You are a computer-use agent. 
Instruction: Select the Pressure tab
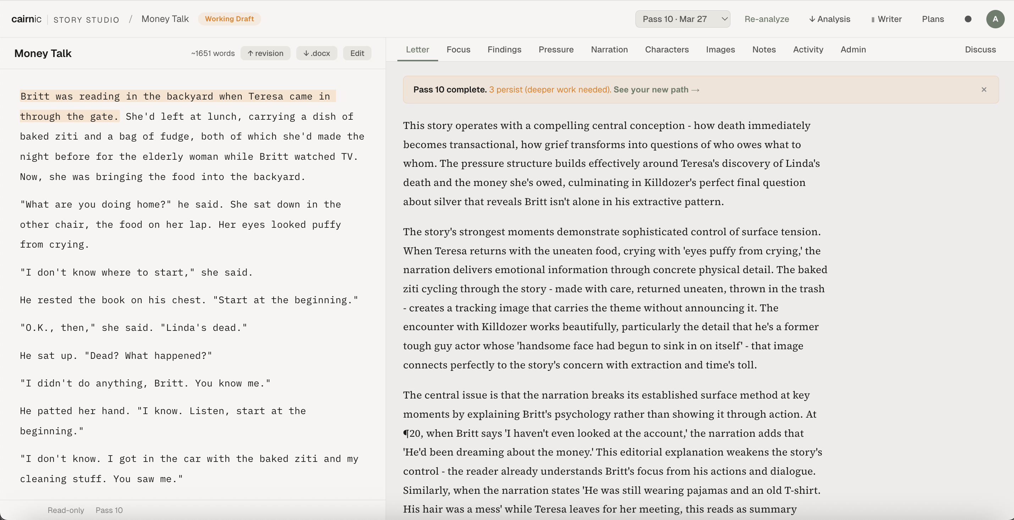(x=556, y=50)
